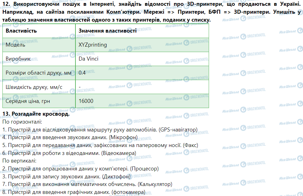Click the "13. Розгадайте кросворд." heading

[36, 114]
